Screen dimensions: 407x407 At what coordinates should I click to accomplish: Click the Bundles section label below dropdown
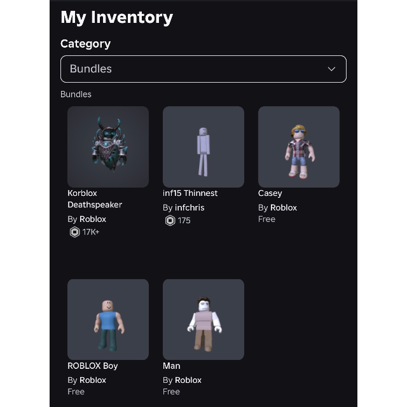76,94
